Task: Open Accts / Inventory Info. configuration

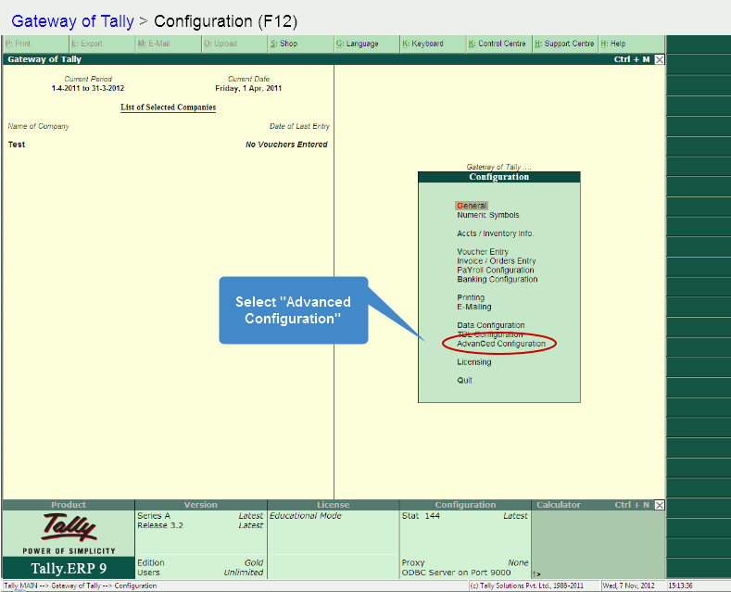Action: [x=495, y=233]
